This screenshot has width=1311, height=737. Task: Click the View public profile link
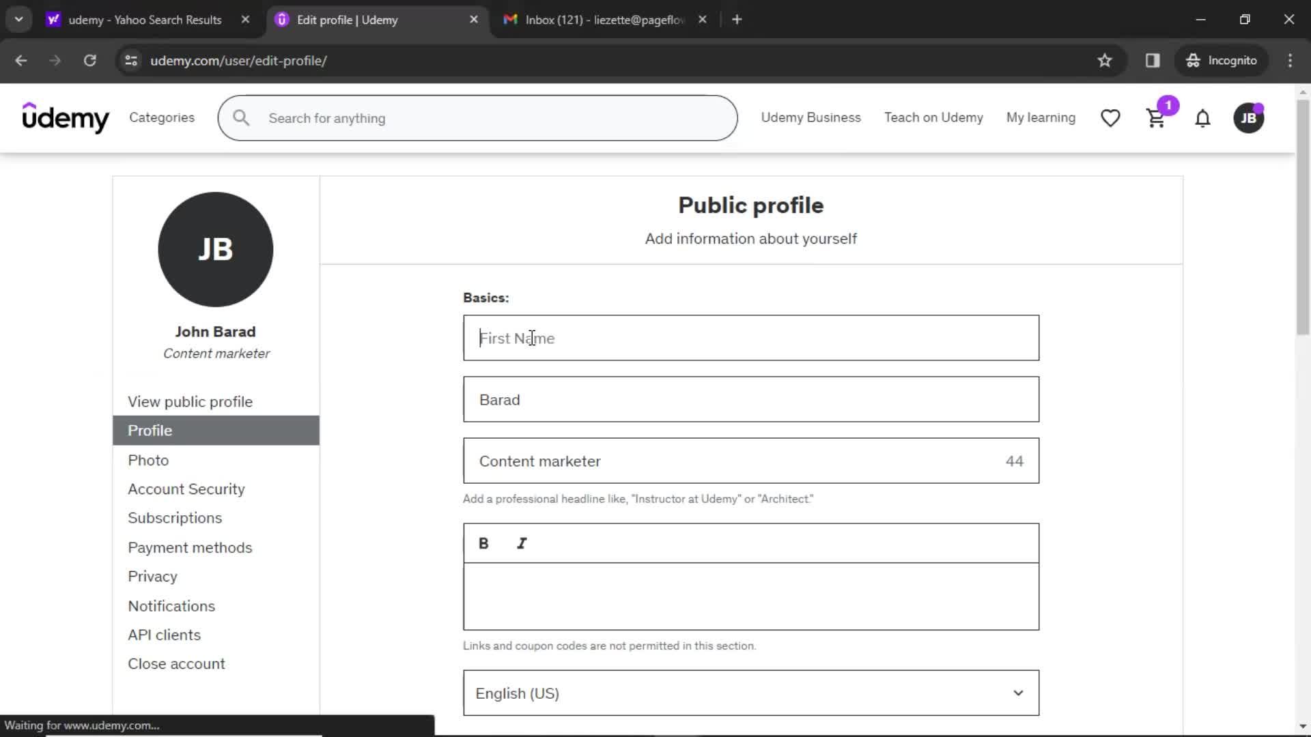190,401
